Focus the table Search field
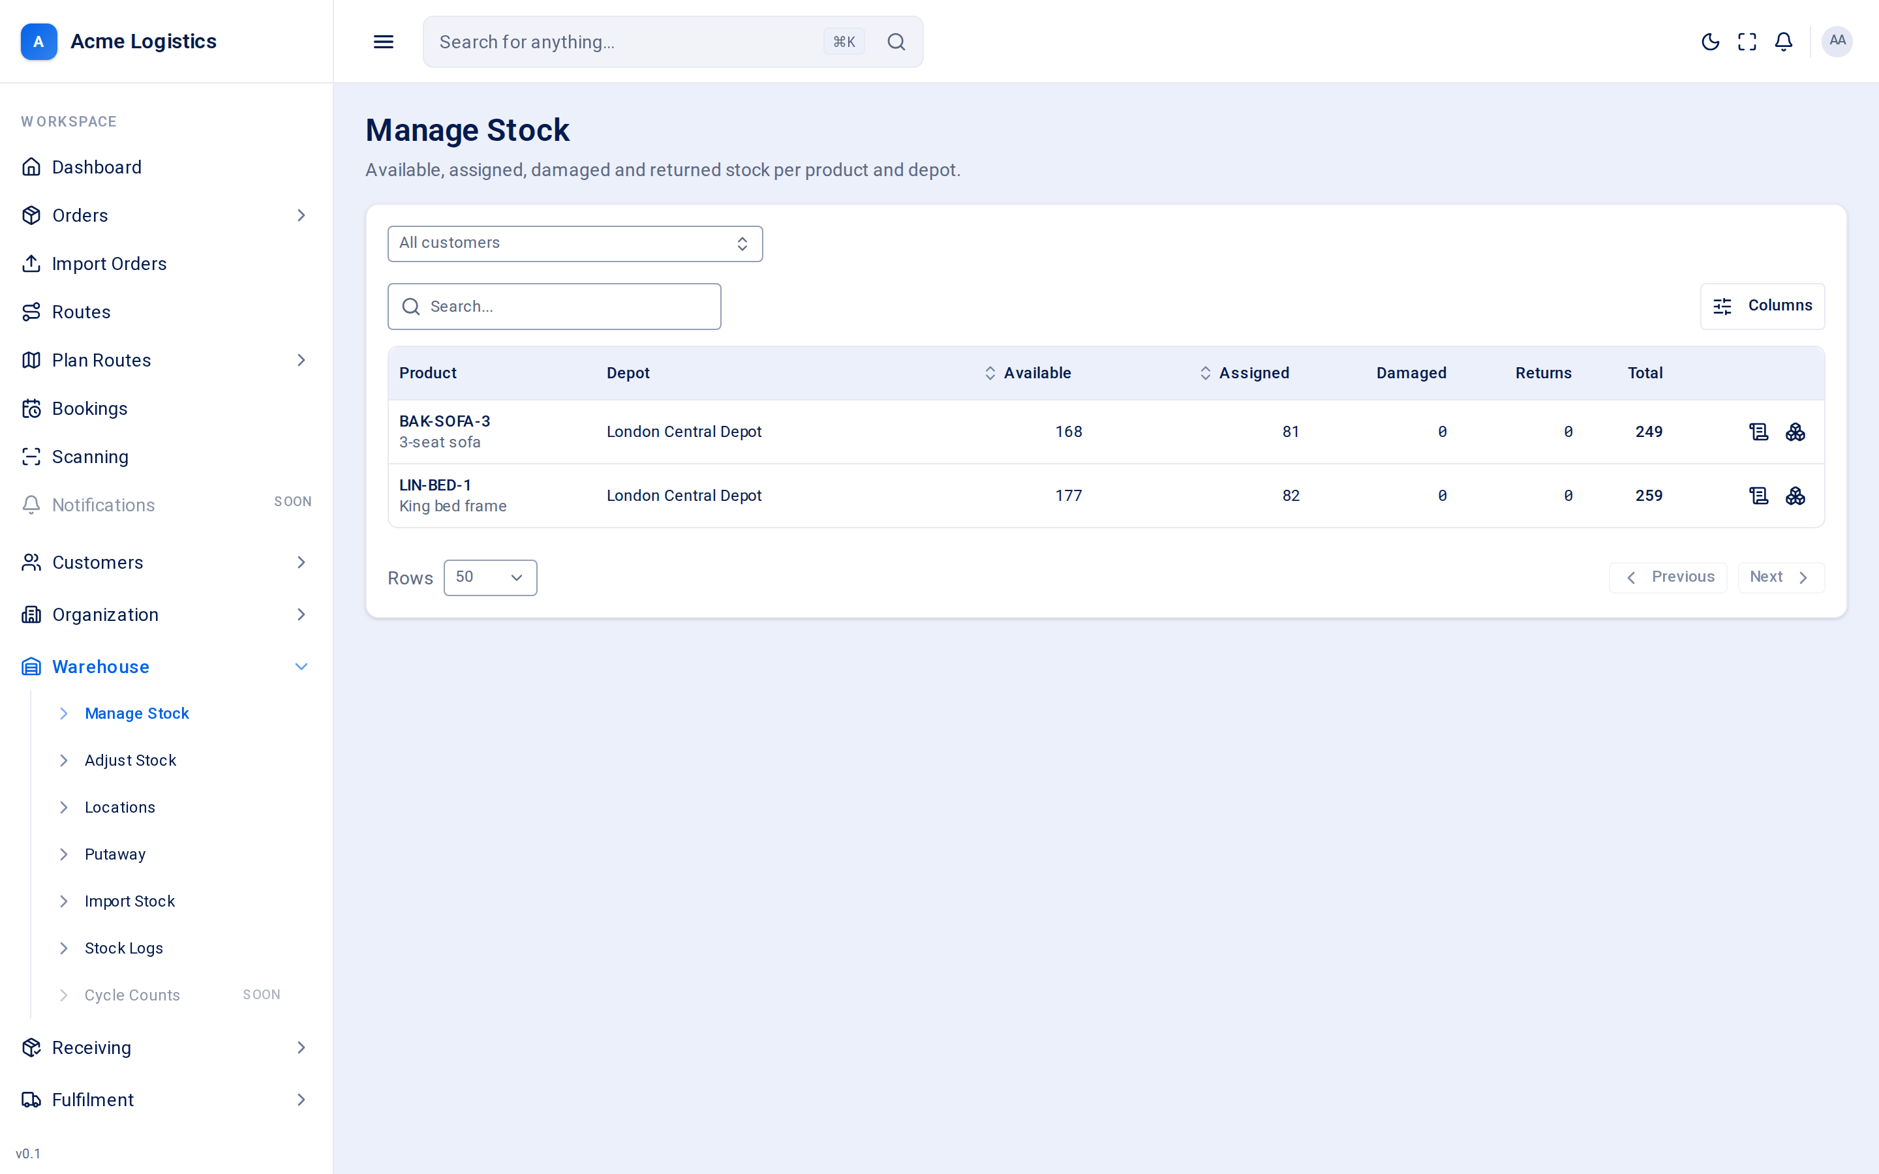This screenshot has width=1879, height=1174. [555, 307]
